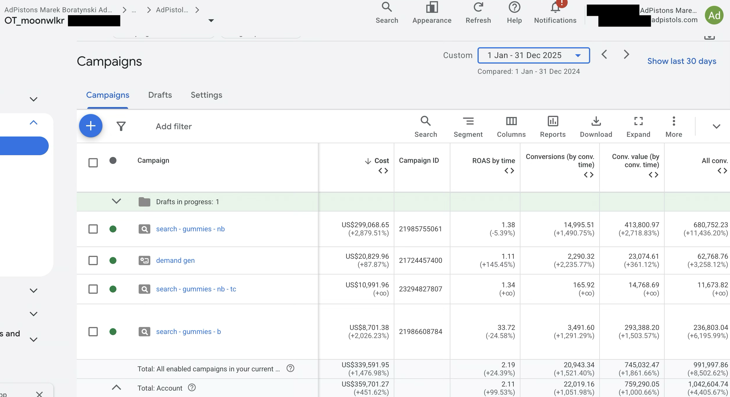Switch to the Drafts tab
The width and height of the screenshot is (730, 397).
pos(160,95)
